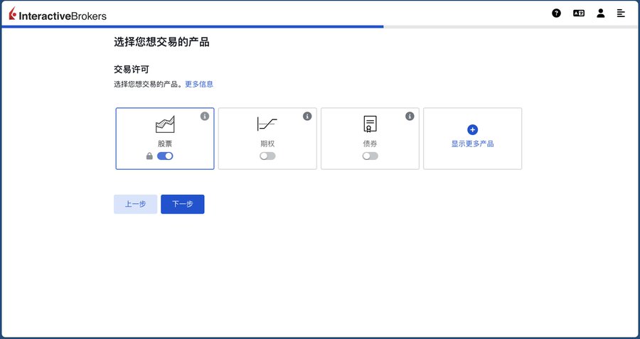Open the help question mark icon
640x339 pixels.
(556, 14)
